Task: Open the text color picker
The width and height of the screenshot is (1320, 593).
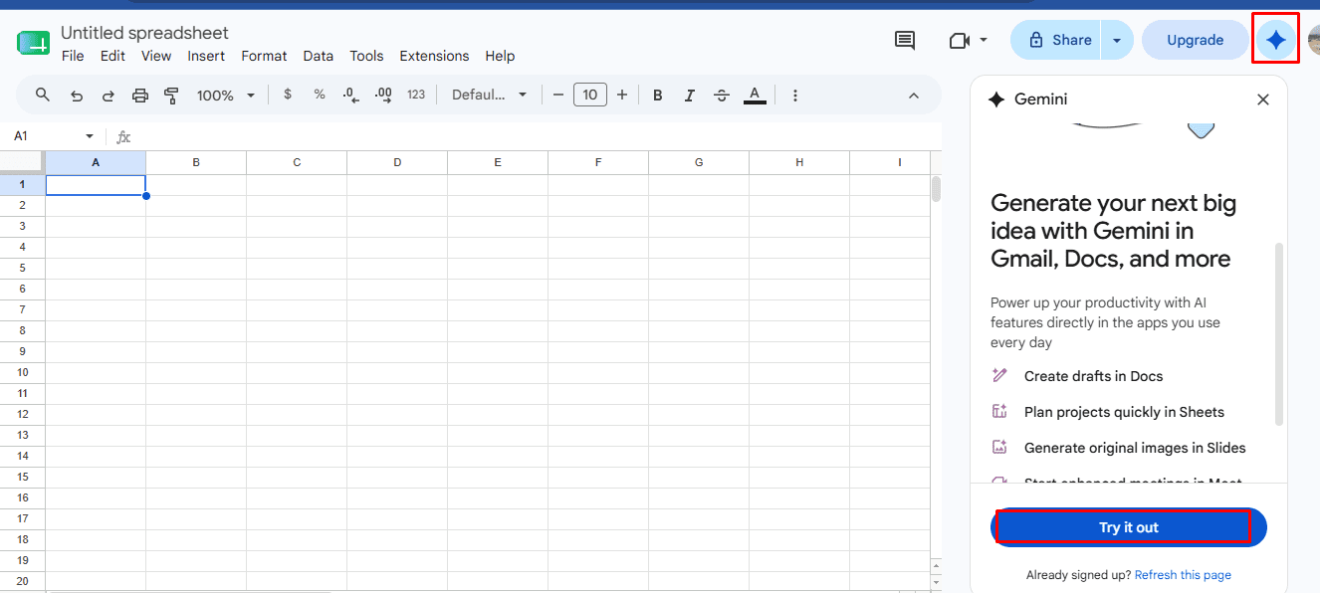Action: coord(755,96)
